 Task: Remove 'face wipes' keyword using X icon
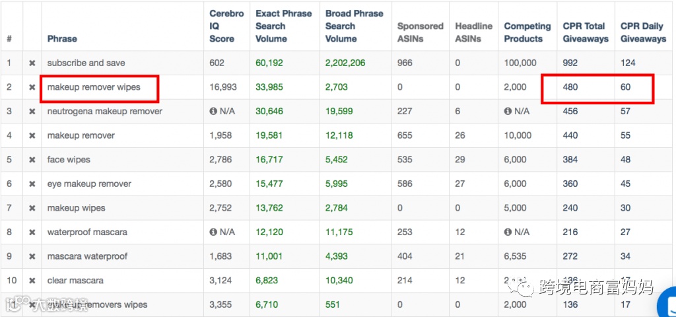[x=32, y=160]
